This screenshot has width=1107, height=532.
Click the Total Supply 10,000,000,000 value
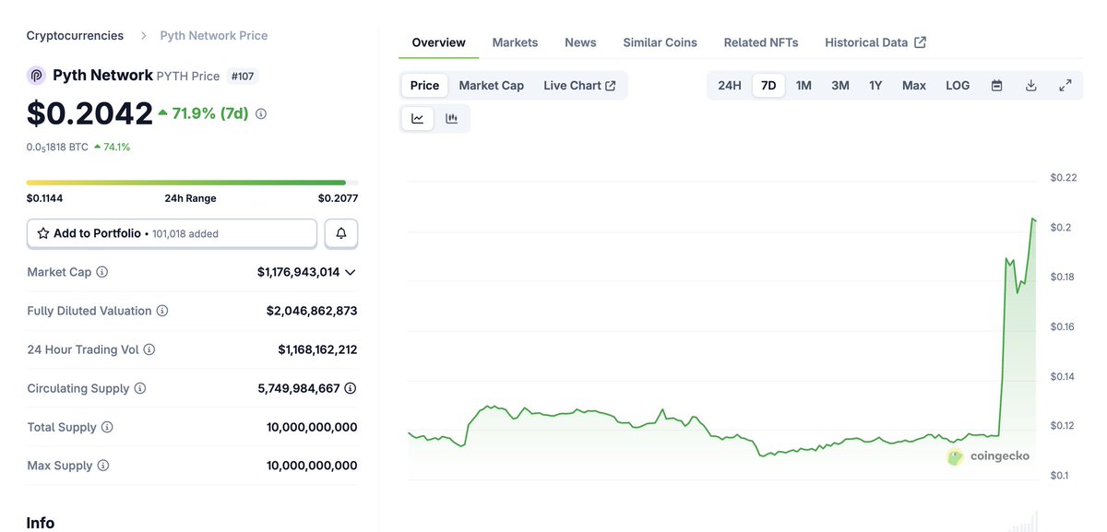coord(312,427)
